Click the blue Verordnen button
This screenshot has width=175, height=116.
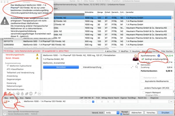click(x=61, y=67)
